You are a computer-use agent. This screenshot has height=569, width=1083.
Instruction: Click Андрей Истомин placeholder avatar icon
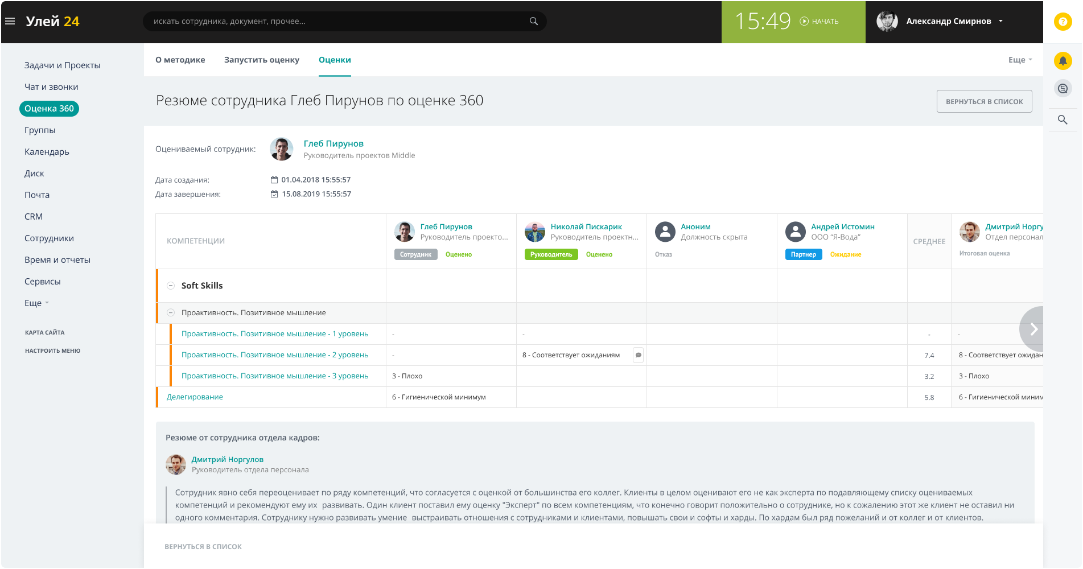[796, 232]
